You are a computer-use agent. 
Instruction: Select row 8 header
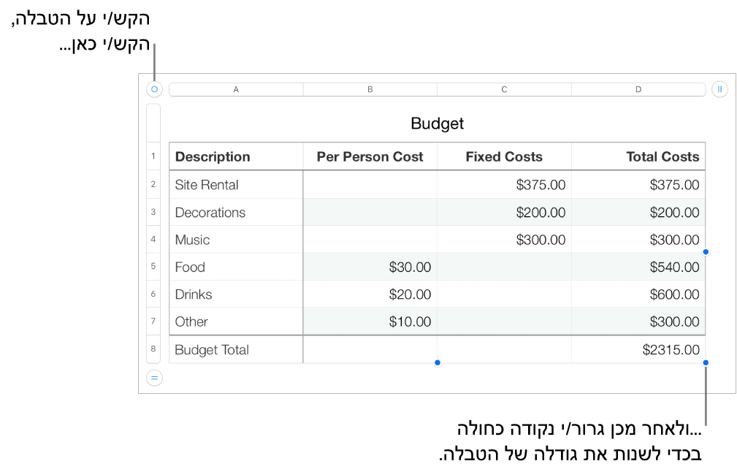click(153, 349)
